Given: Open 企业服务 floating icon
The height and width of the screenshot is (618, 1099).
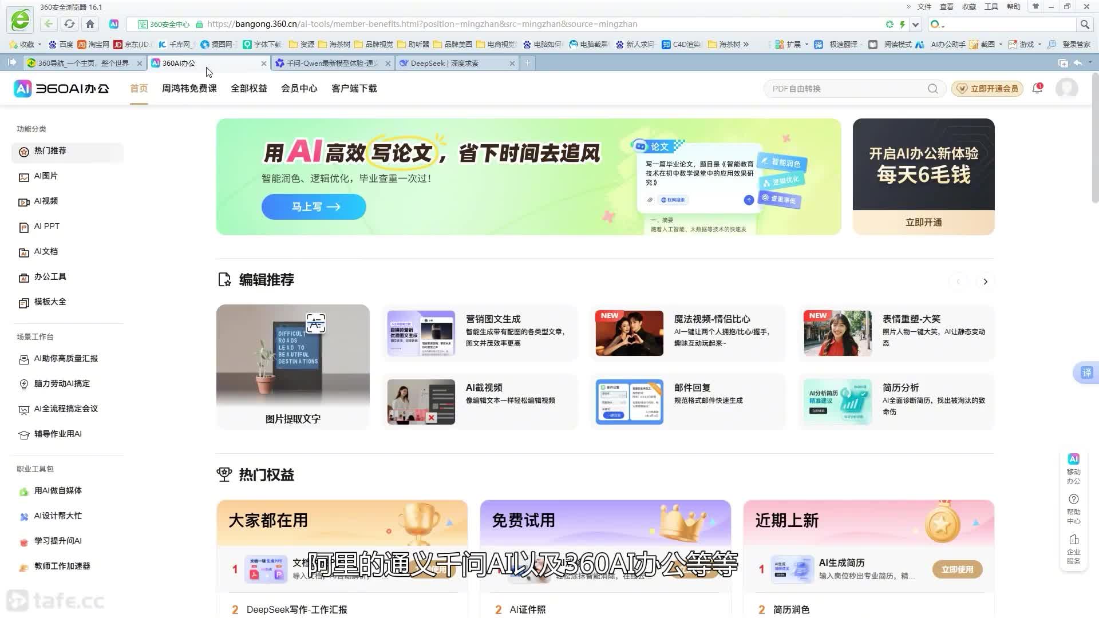Looking at the screenshot, I should click(x=1073, y=549).
